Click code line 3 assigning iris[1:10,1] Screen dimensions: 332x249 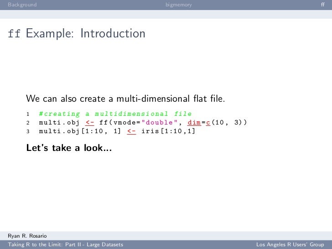pos(117,131)
